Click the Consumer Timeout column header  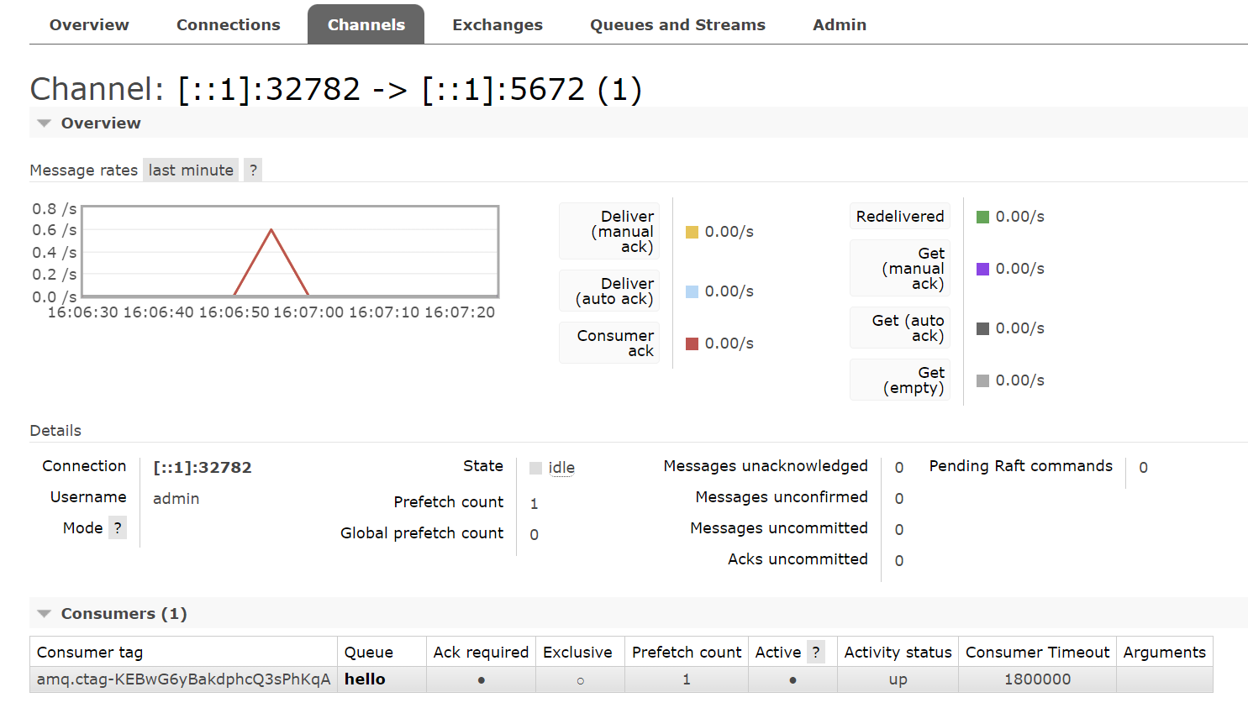pyautogui.click(x=1037, y=652)
